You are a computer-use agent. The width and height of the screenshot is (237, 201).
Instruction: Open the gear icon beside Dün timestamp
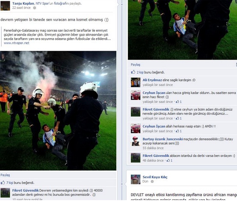pos(152,181)
